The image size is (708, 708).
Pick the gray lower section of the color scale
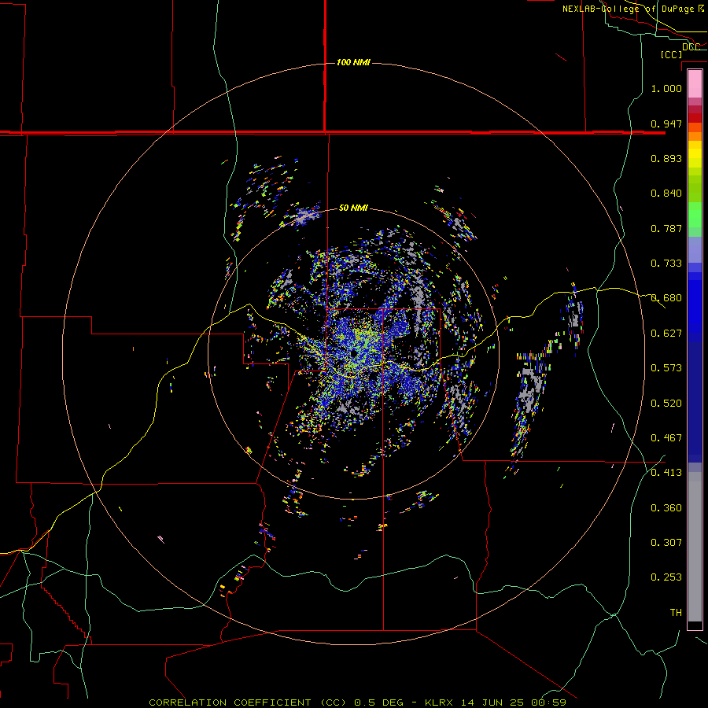click(x=695, y=547)
